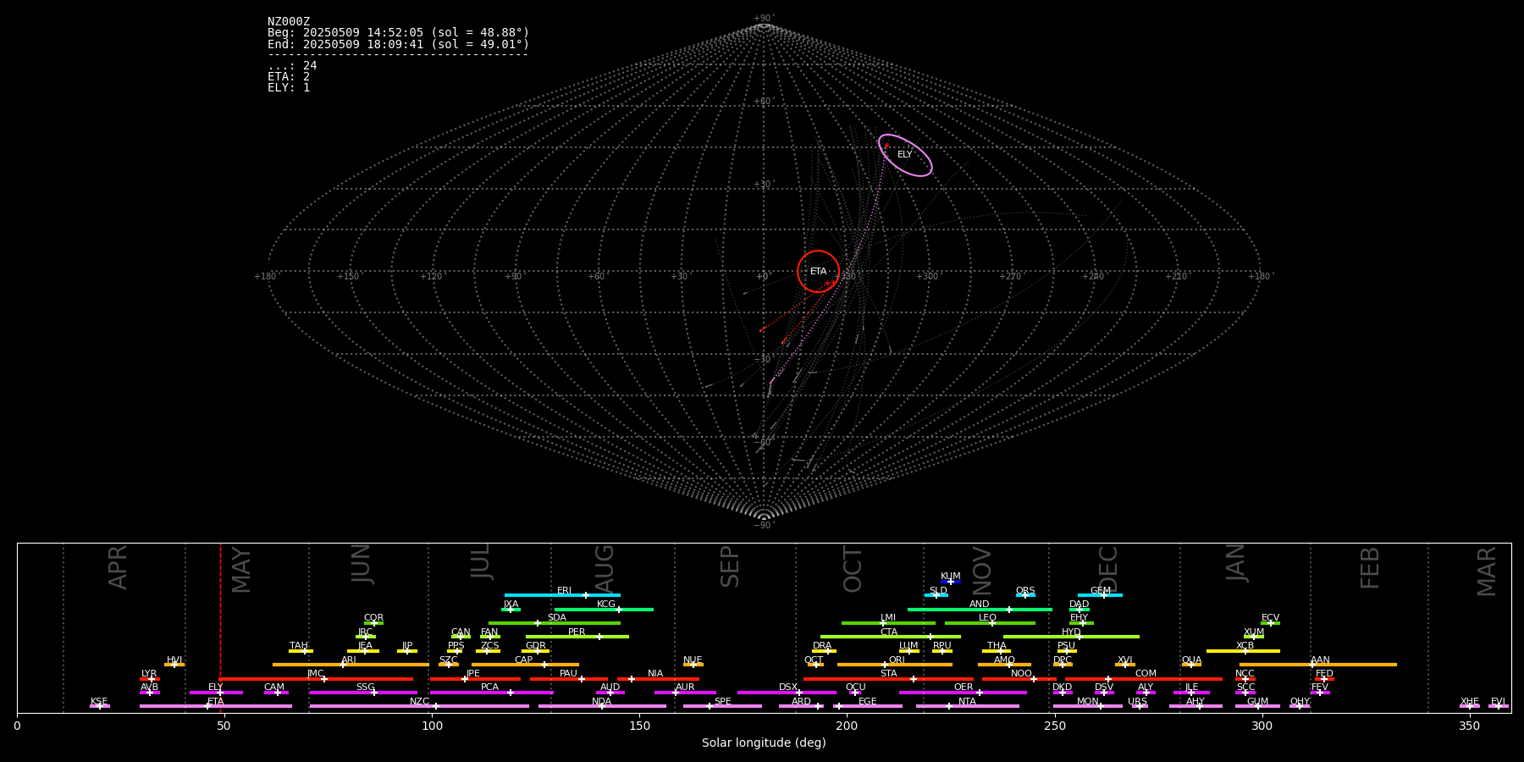Click the FEB month label in the timeline
The height and width of the screenshot is (762, 1524).
point(1370,568)
